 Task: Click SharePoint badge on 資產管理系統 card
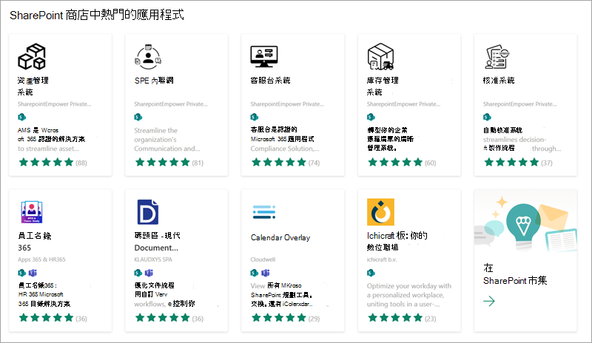[22, 117]
